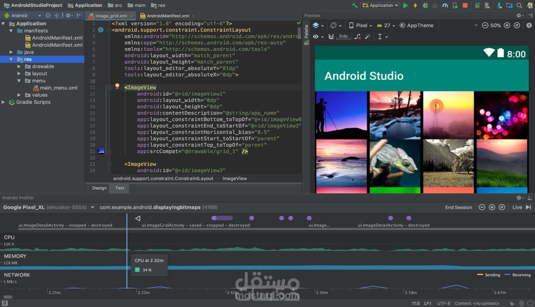
Task: Toggle autoconnect magnet in layout toolbar
Action: [331, 37]
